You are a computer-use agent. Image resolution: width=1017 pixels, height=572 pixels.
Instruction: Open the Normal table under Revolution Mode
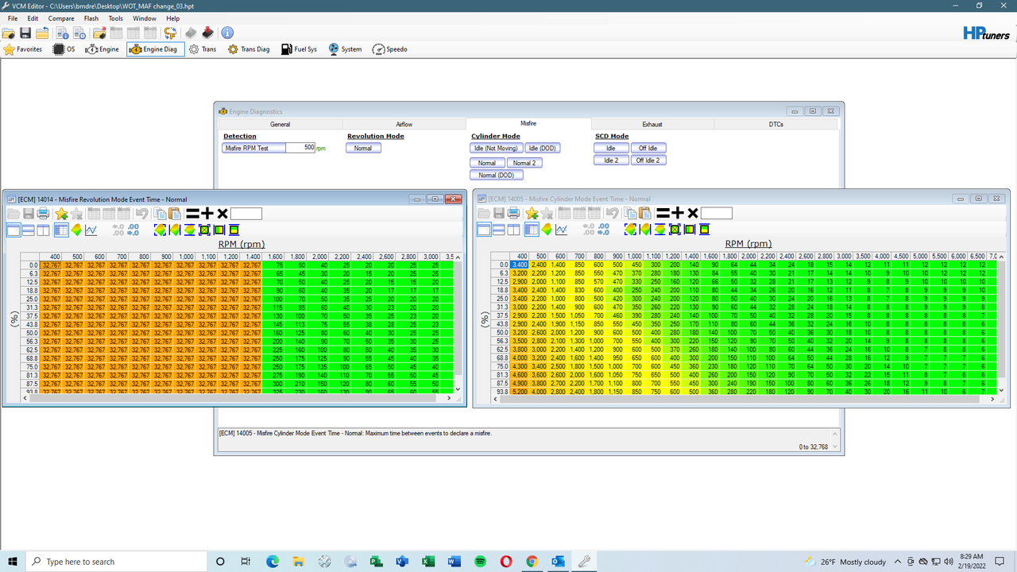(363, 149)
